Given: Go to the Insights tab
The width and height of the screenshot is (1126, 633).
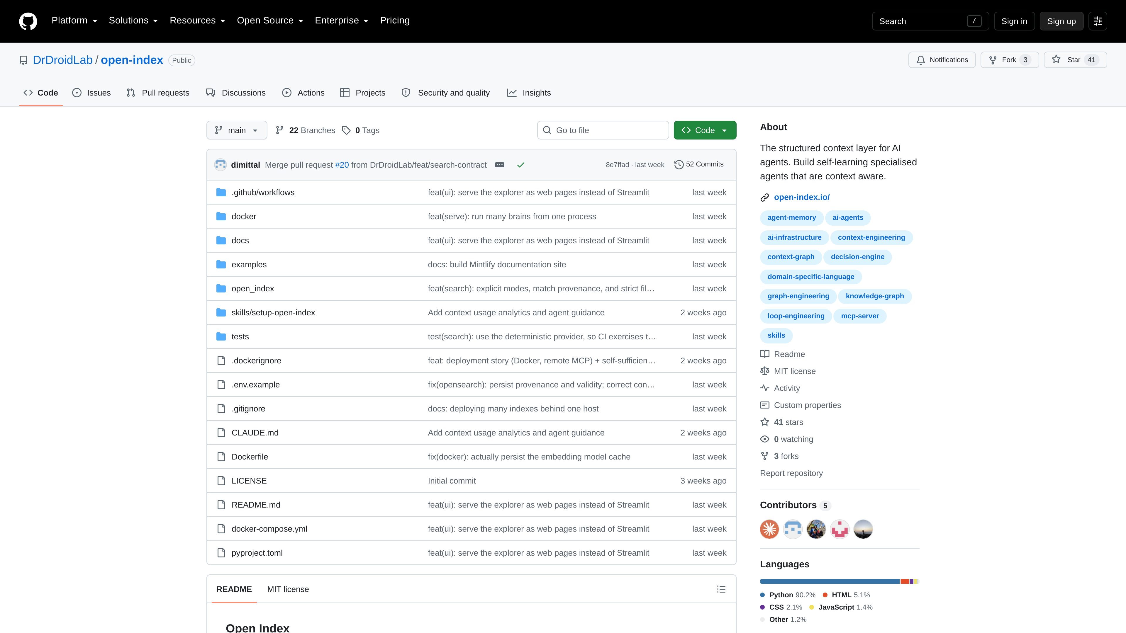Looking at the screenshot, I should pyautogui.click(x=529, y=93).
